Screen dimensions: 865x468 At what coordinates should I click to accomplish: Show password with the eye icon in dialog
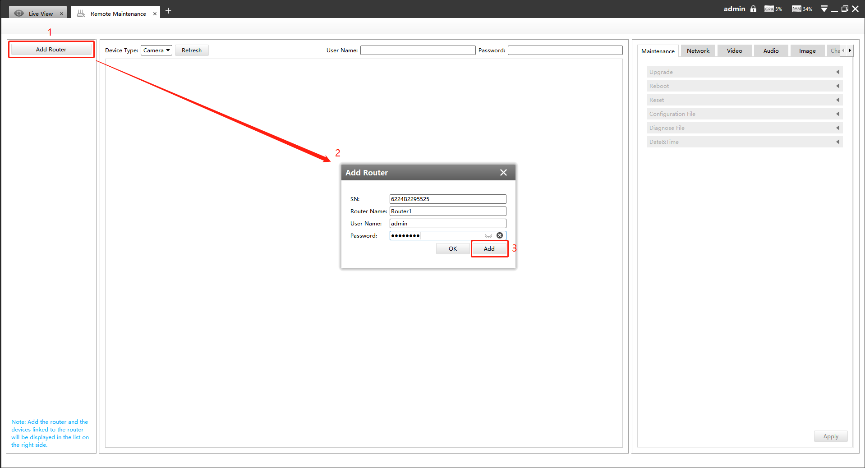coord(488,236)
